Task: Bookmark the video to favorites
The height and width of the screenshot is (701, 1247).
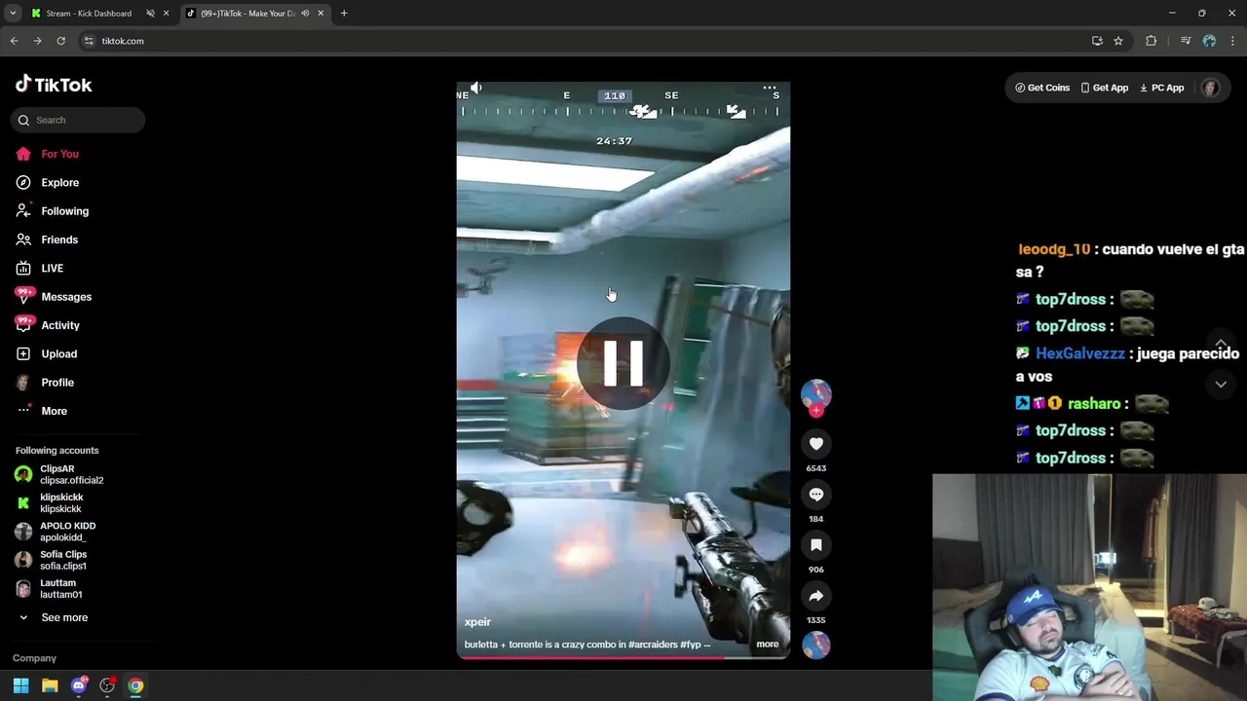Action: 816,545
